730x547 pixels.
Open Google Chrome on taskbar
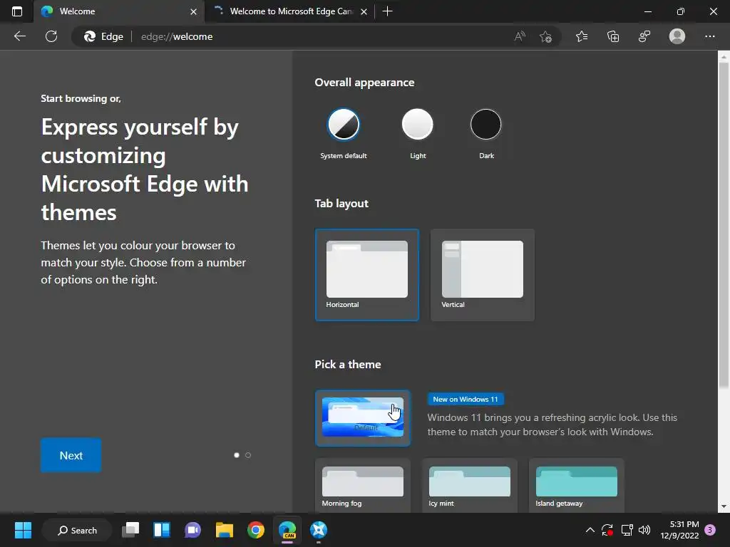point(256,530)
